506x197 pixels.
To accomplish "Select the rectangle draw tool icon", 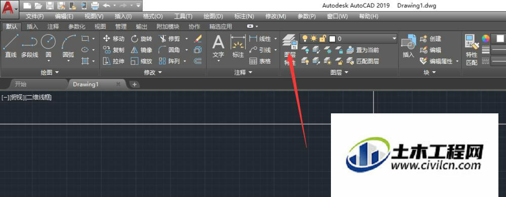I will coord(85,39).
